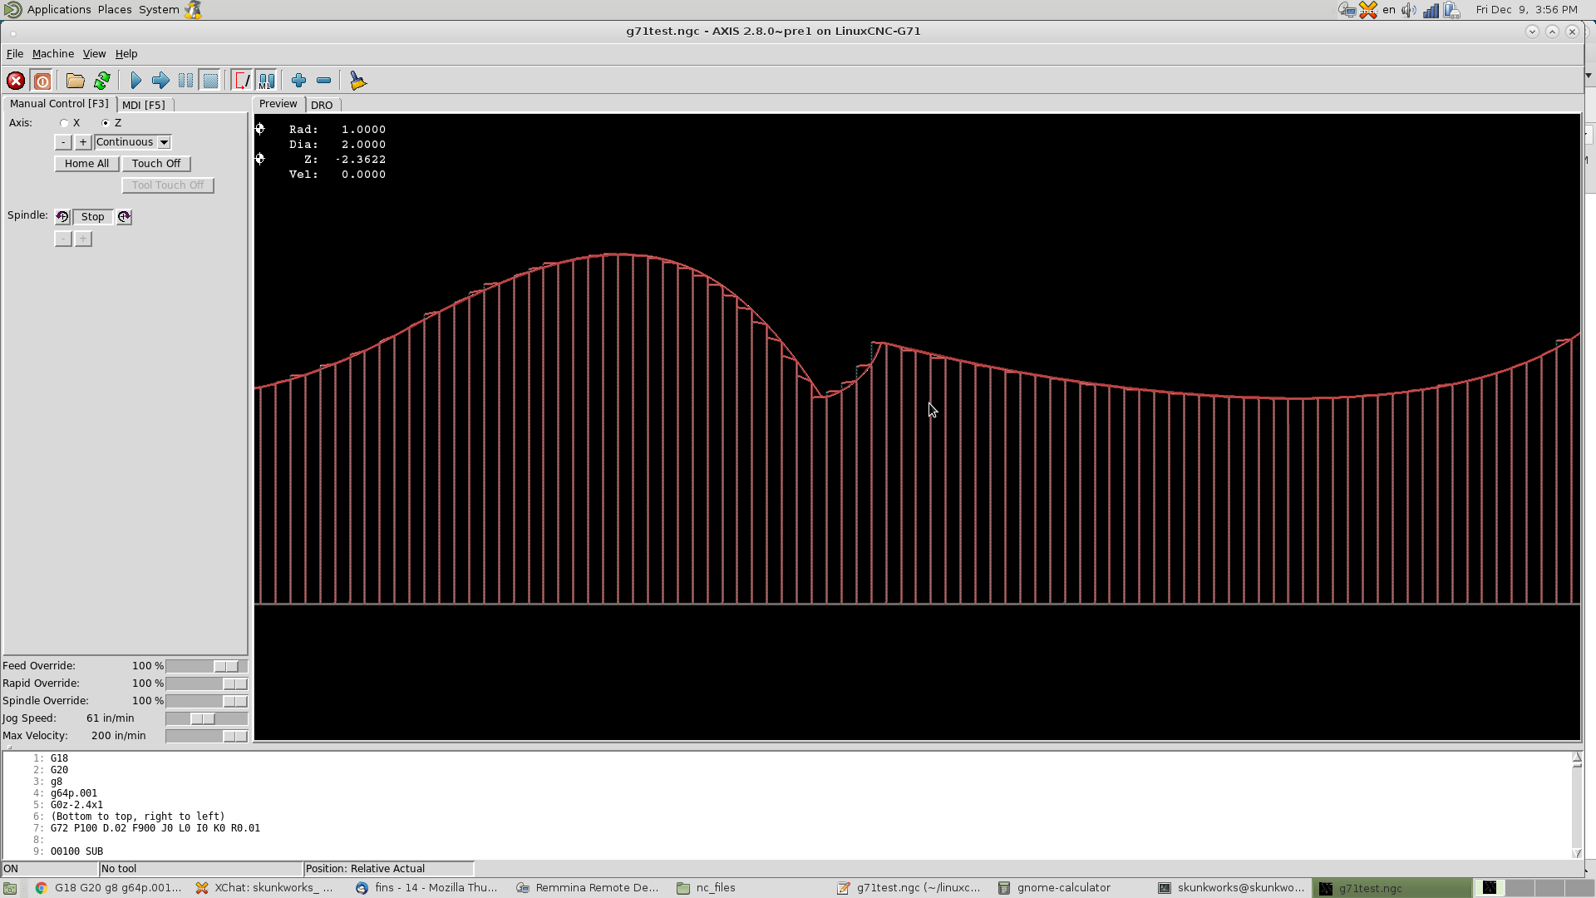Open a G-code file

coord(76,81)
